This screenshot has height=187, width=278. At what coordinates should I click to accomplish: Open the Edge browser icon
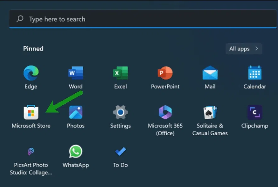click(x=31, y=73)
